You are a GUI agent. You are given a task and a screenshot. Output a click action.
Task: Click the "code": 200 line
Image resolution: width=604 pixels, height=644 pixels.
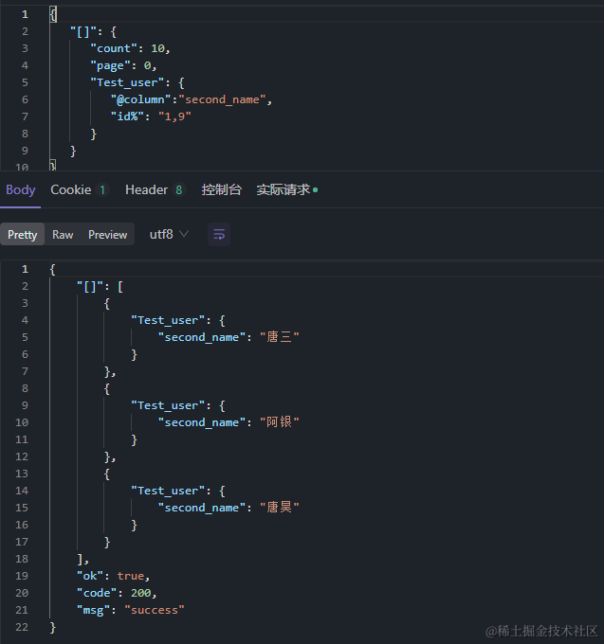(x=117, y=593)
